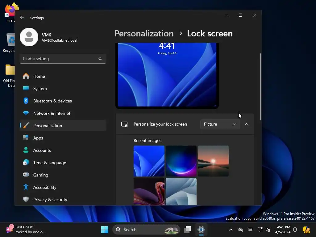Click the Settings gear on taskbar
Image resolution: width=316 pixels, height=237 pixels.
pyautogui.click(x=201, y=230)
